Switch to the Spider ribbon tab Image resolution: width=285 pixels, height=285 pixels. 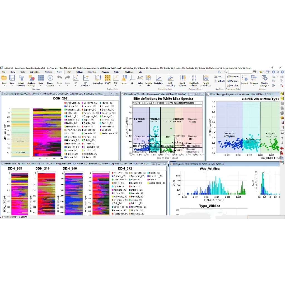coord(117,72)
